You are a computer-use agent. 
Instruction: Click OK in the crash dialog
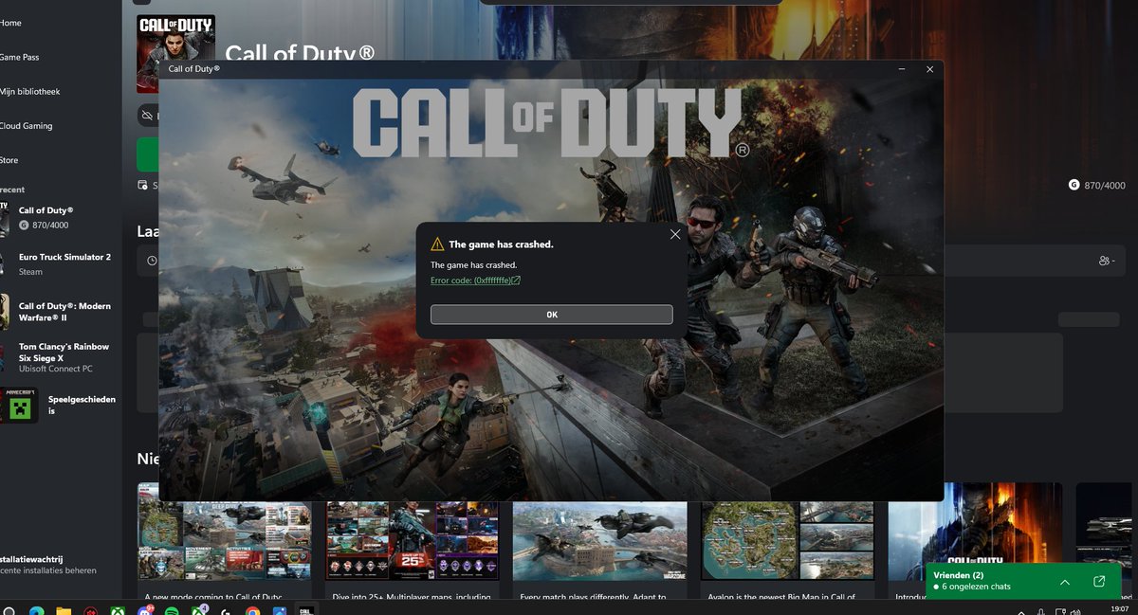(x=551, y=315)
